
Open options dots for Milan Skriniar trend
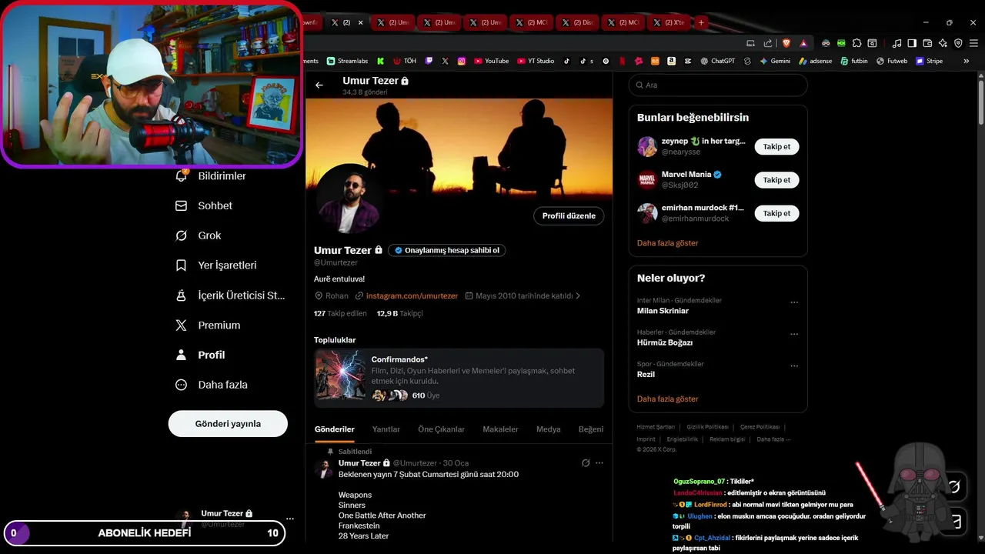[x=794, y=302]
